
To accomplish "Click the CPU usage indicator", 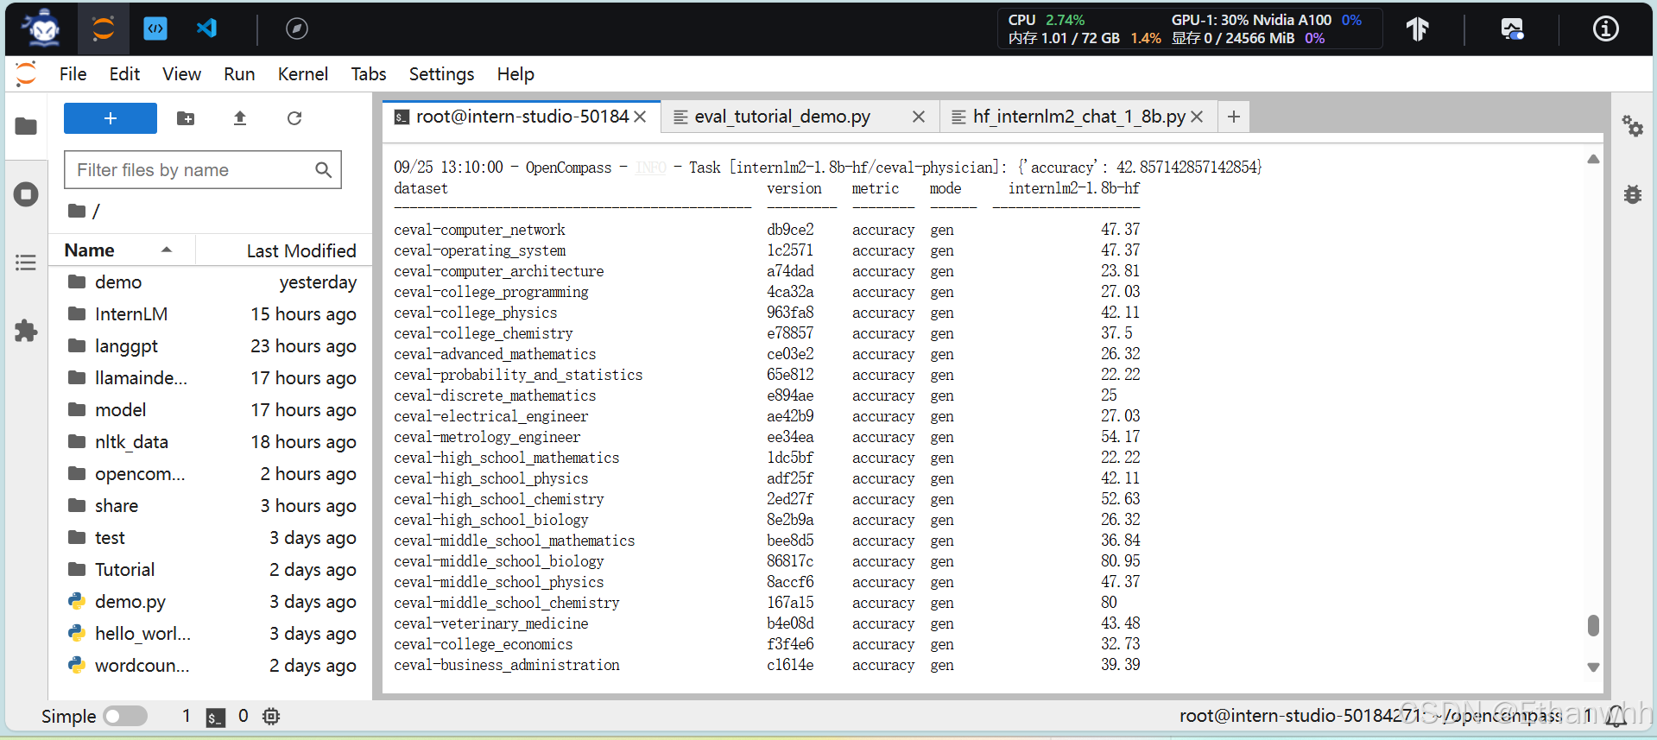I will 1047,20.
